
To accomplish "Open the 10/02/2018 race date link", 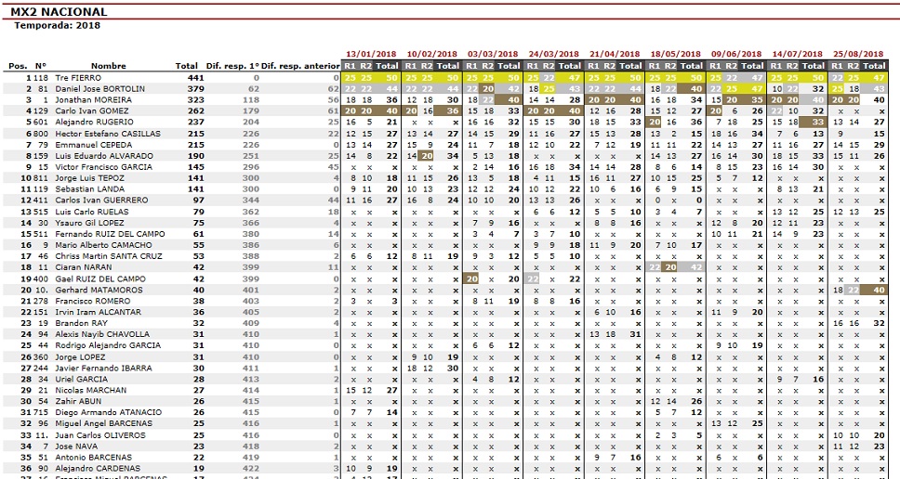I will (x=431, y=55).
